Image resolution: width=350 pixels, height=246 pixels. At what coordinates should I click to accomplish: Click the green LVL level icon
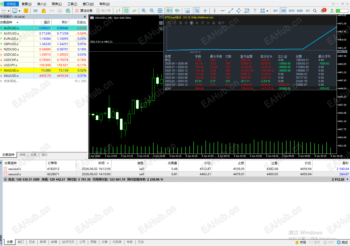(x=332, y=11)
